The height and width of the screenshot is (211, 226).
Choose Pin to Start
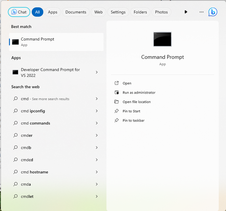[x=131, y=111]
